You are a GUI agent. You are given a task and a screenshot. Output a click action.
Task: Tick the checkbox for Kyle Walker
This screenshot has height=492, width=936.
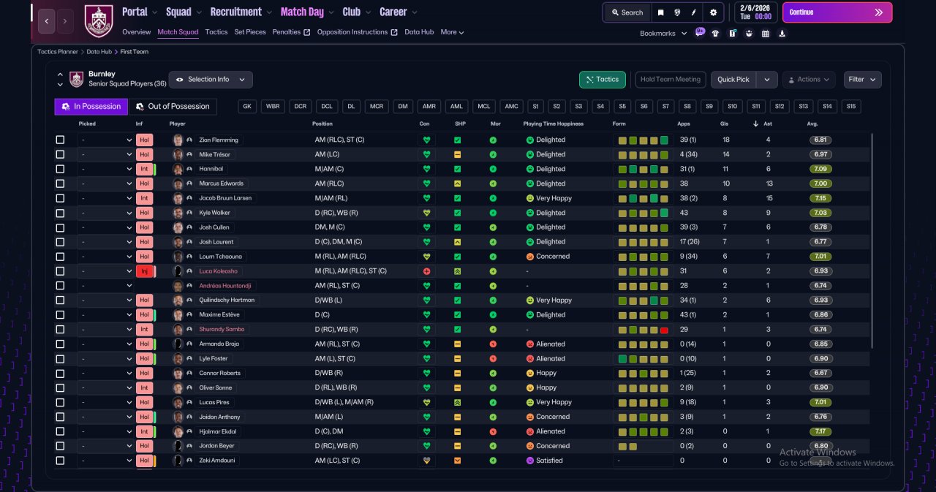tap(60, 213)
